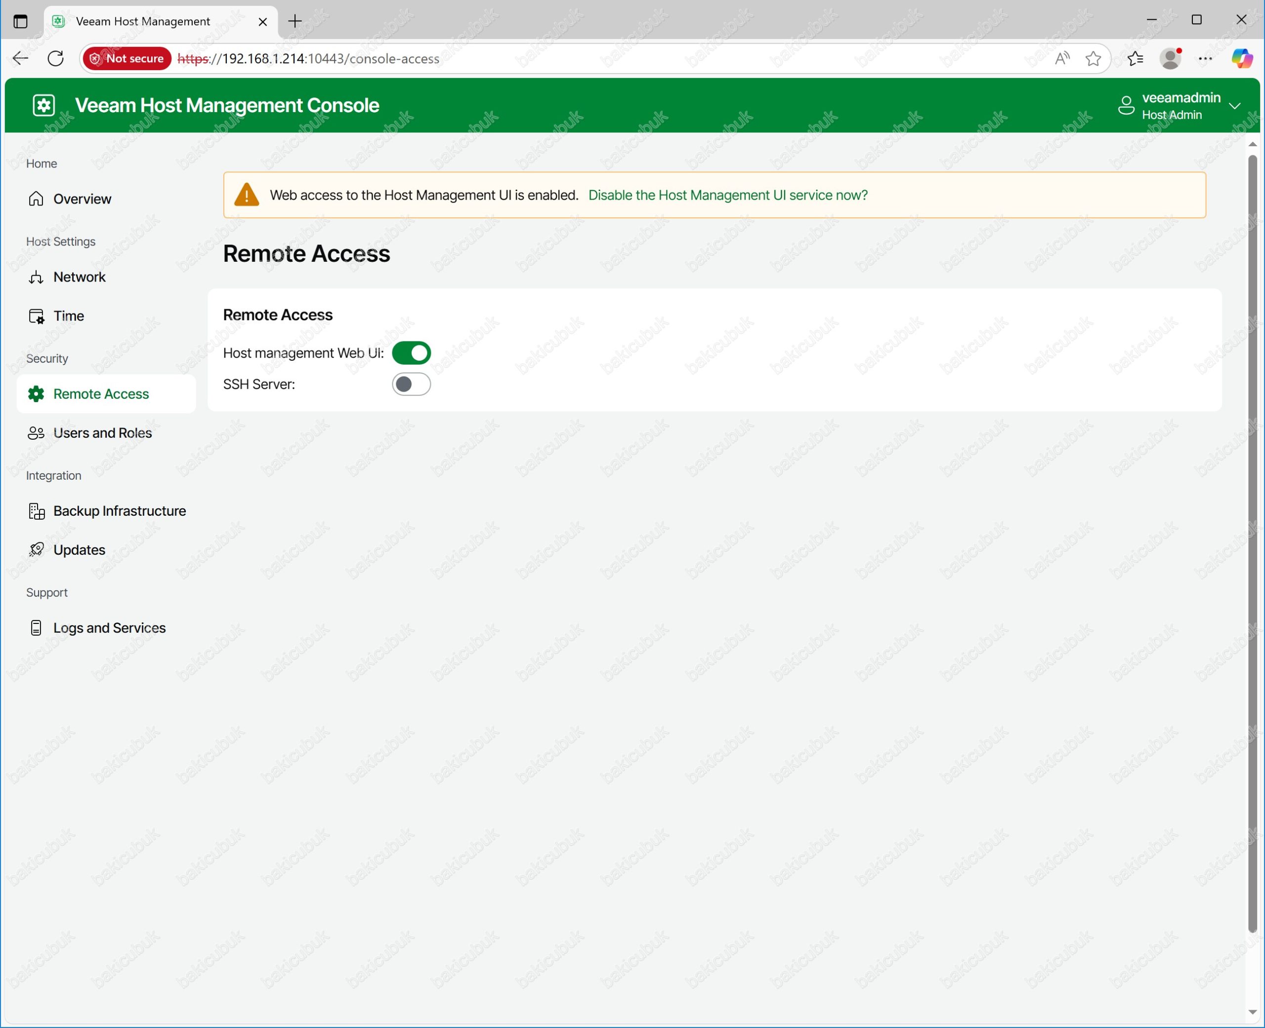The width and height of the screenshot is (1265, 1028).
Task: Click the Integration section label
Action: (x=53, y=476)
